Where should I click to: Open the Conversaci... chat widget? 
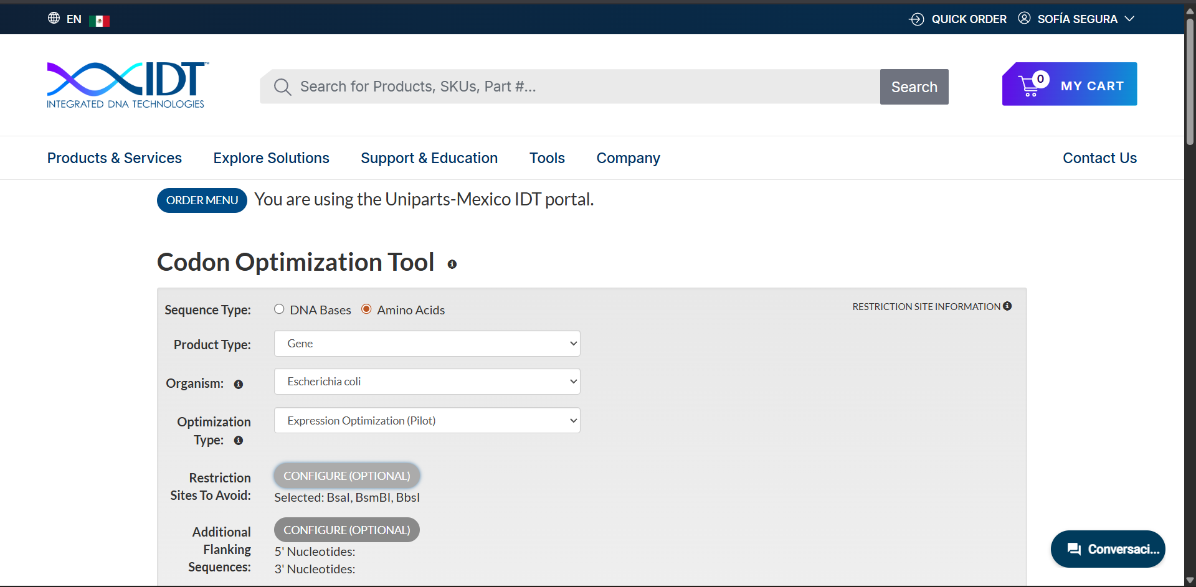[x=1108, y=549]
